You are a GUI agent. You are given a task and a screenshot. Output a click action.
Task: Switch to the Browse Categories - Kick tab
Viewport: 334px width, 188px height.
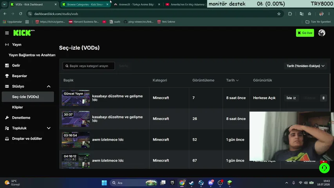tap(85, 4)
